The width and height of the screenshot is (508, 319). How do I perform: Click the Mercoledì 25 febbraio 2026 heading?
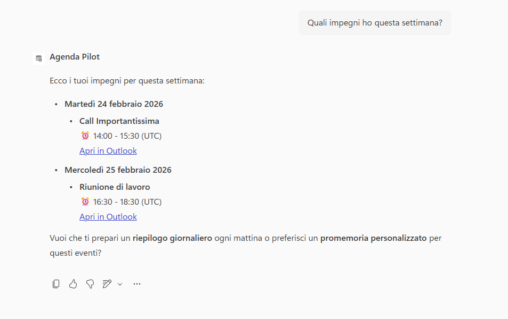pyautogui.click(x=118, y=170)
